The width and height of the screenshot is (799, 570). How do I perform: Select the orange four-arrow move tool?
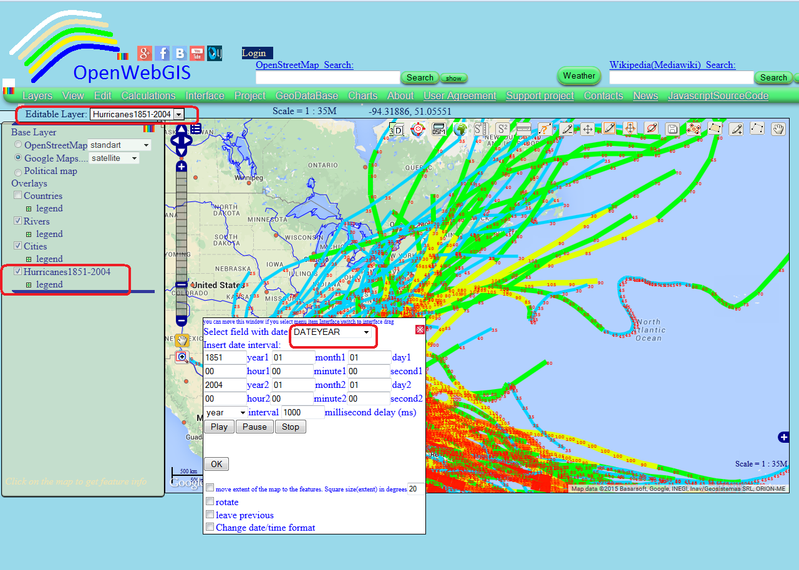[629, 128]
